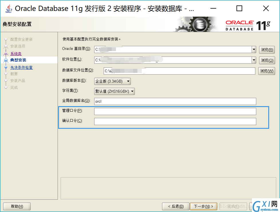This screenshot has height=212, width=280.
Task: Click the gear database graphic in header
Action: coord(196,24)
